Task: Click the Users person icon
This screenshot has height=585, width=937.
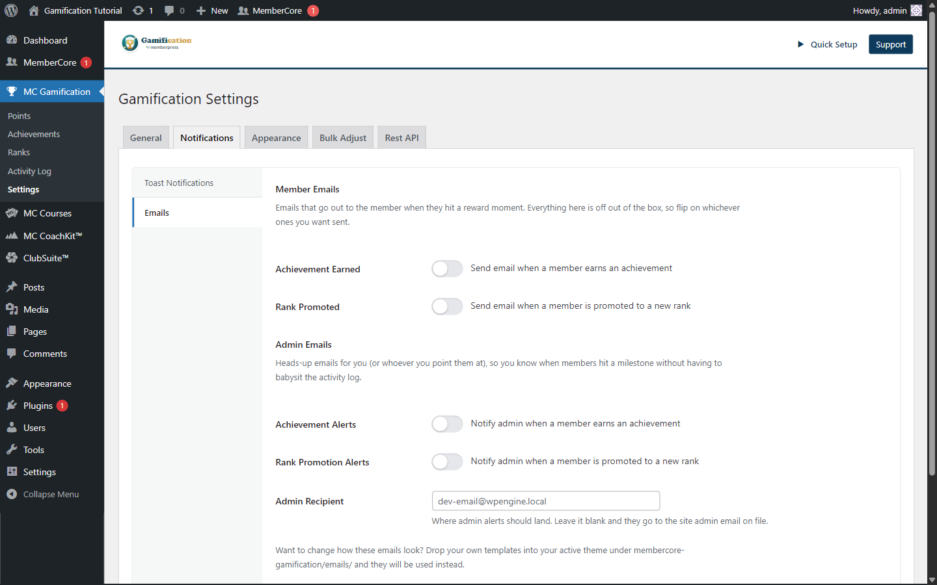Action: click(x=12, y=427)
